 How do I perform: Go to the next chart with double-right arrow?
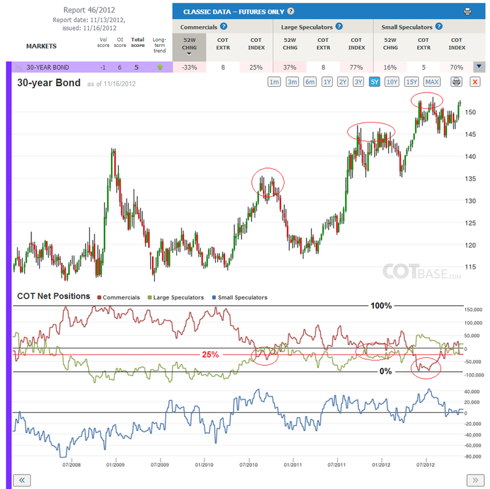[475, 481]
